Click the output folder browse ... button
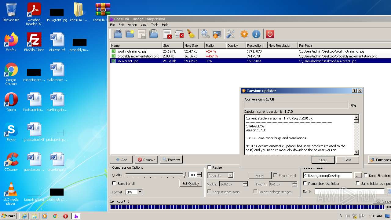391x220 pixels. pos(358,175)
